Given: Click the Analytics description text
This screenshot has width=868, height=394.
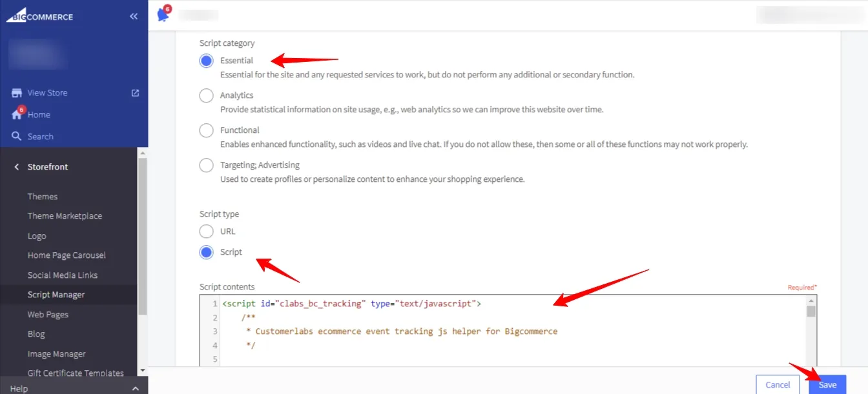Looking at the screenshot, I should (x=411, y=110).
